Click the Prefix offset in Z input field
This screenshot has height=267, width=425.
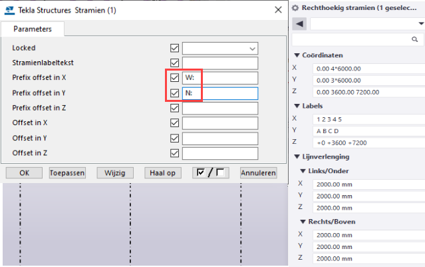click(x=220, y=108)
